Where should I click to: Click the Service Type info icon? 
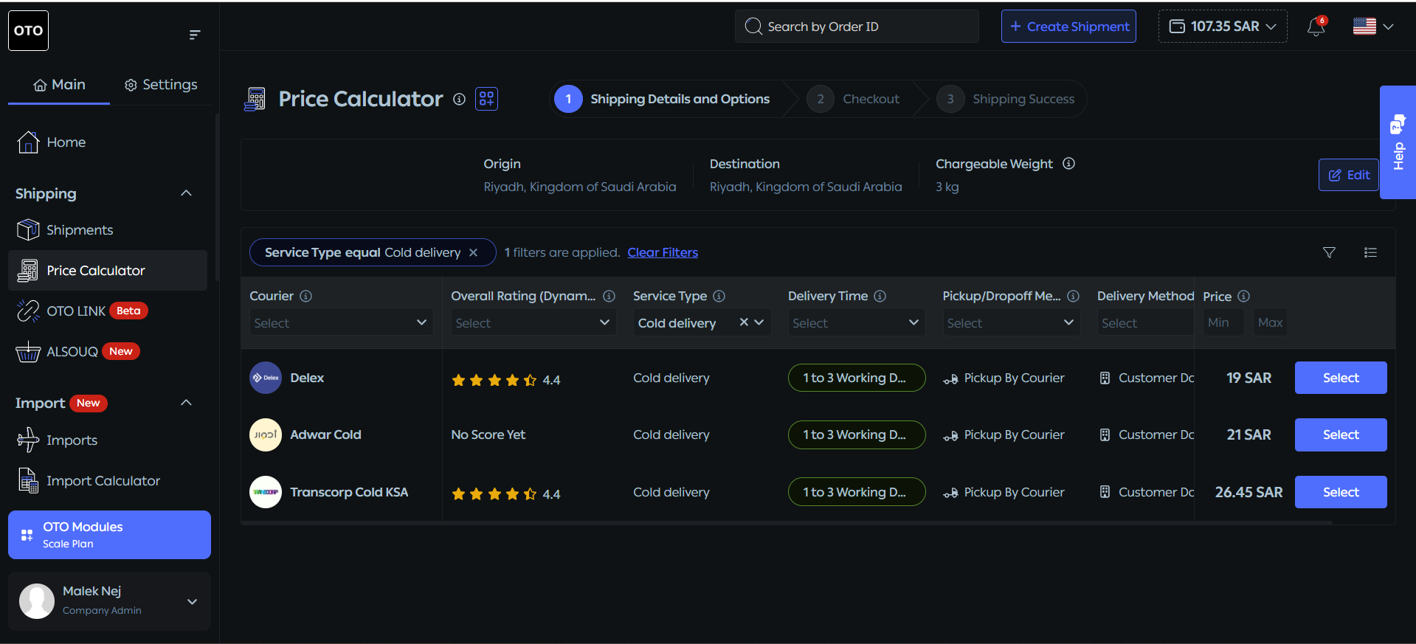coord(719,296)
